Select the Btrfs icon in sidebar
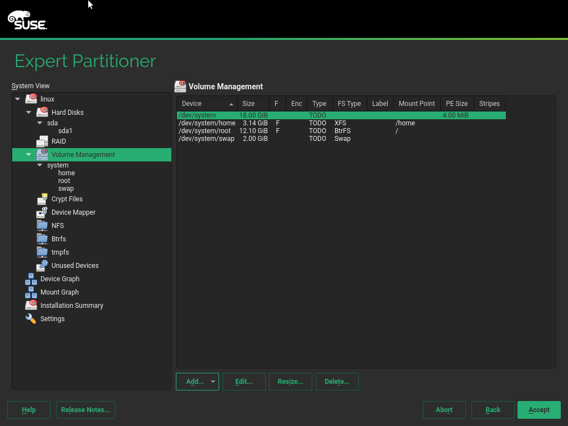 click(x=42, y=239)
